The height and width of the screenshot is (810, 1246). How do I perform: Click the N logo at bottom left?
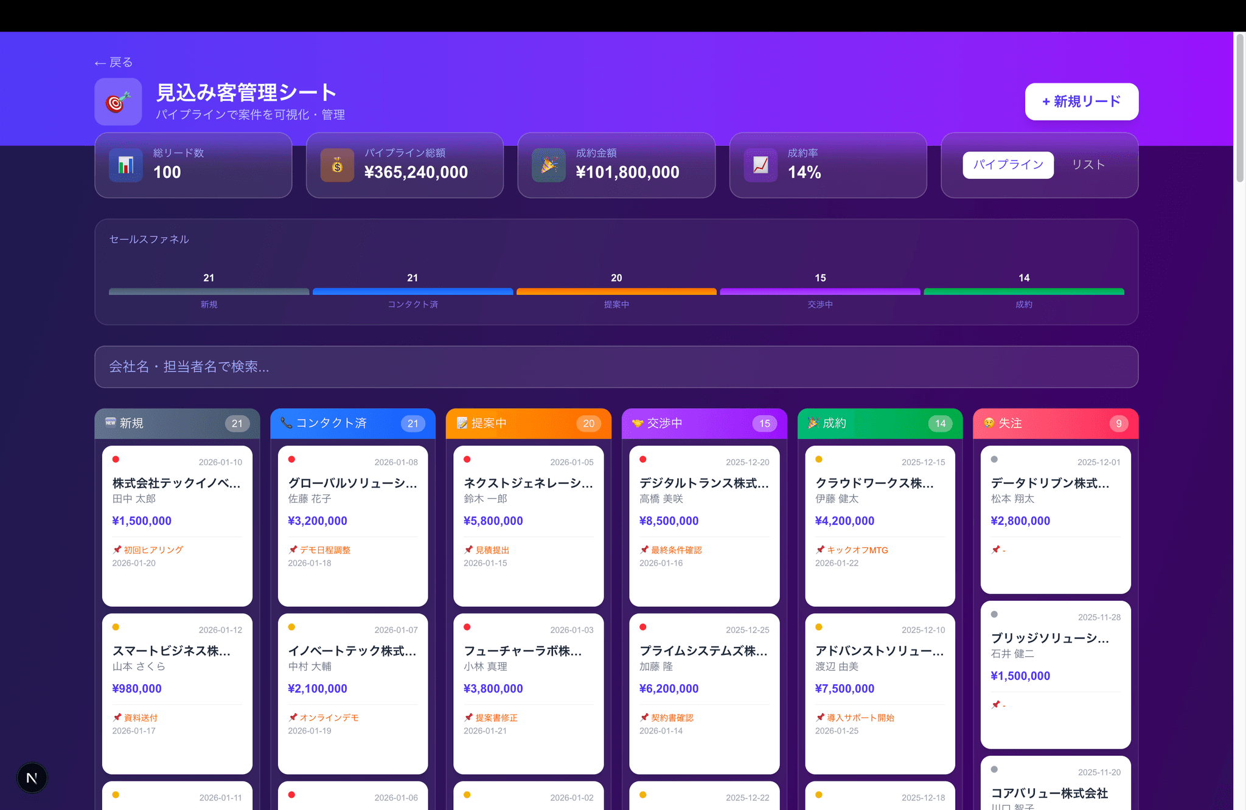click(x=32, y=777)
